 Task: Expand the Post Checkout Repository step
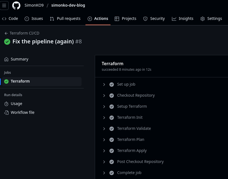click(x=104, y=162)
